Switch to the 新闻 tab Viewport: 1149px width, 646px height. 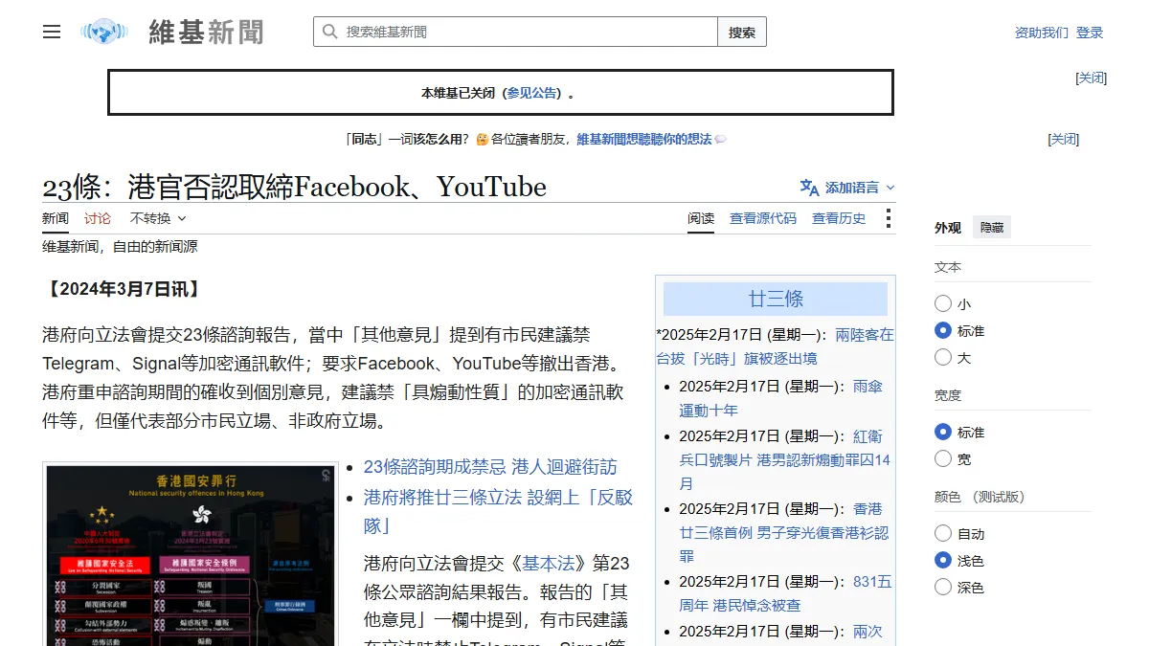click(x=56, y=218)
